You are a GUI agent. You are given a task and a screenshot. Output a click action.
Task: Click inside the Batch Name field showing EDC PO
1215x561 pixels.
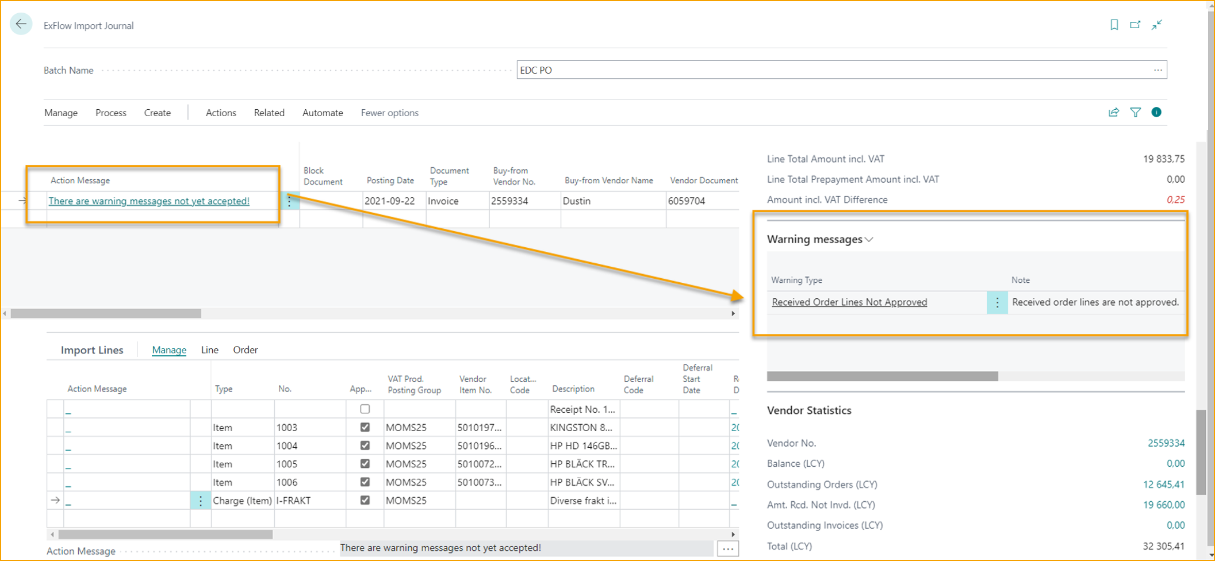(633, 70)
